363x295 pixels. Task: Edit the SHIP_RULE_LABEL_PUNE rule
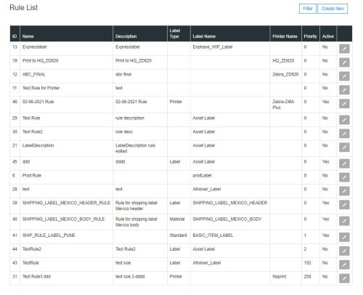coord(344,237)
